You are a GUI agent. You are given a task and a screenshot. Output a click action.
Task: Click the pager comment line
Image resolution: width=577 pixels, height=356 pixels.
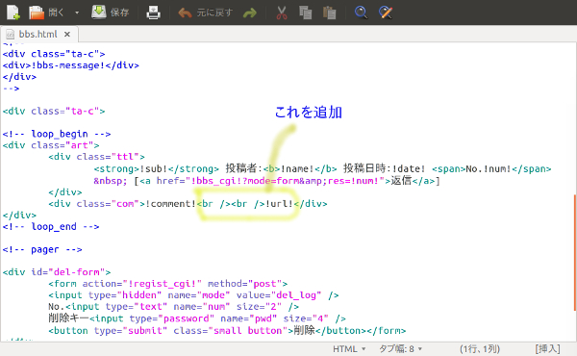click(42, 249)
